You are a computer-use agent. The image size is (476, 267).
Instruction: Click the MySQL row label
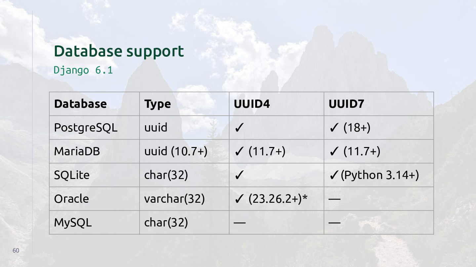[x=73, y=223]
